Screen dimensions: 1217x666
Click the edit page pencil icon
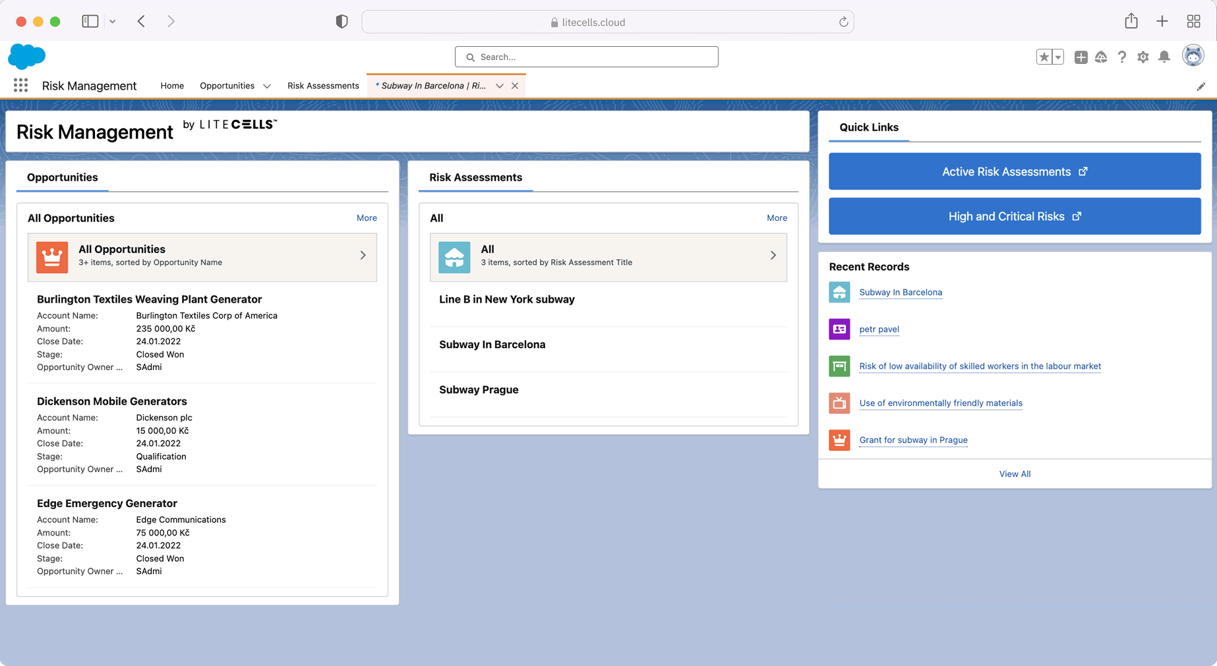1201,86
